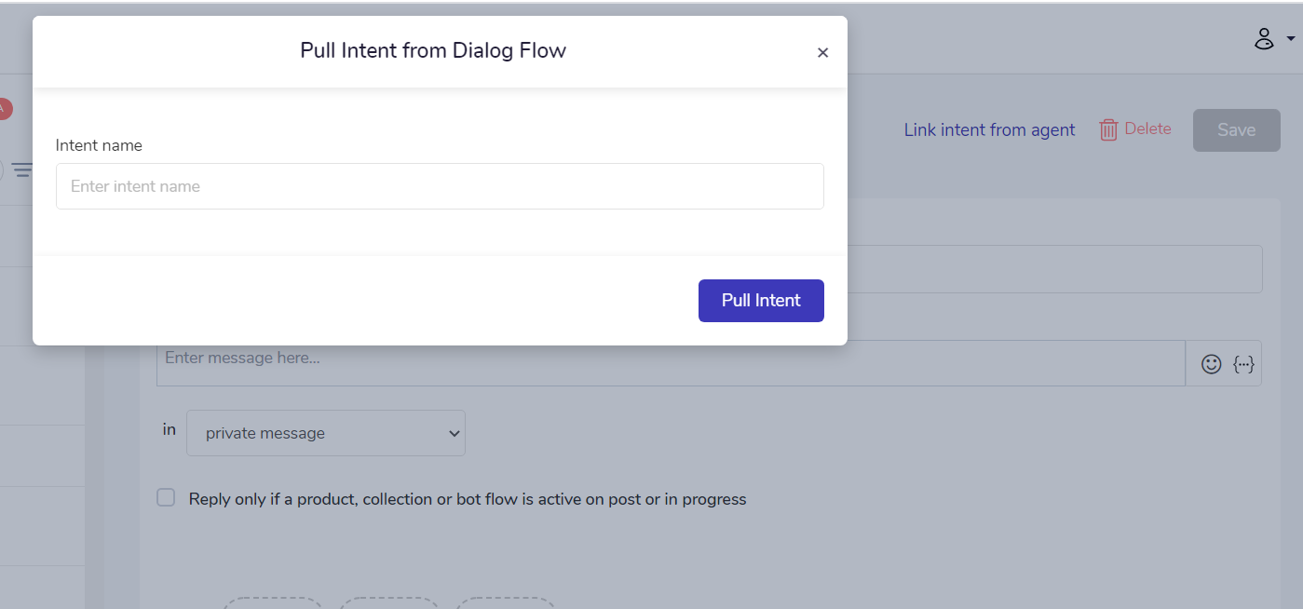1303x609 pixels.
Task: Click the filter icon in sidebar
Action: click(x=21, y=169)
